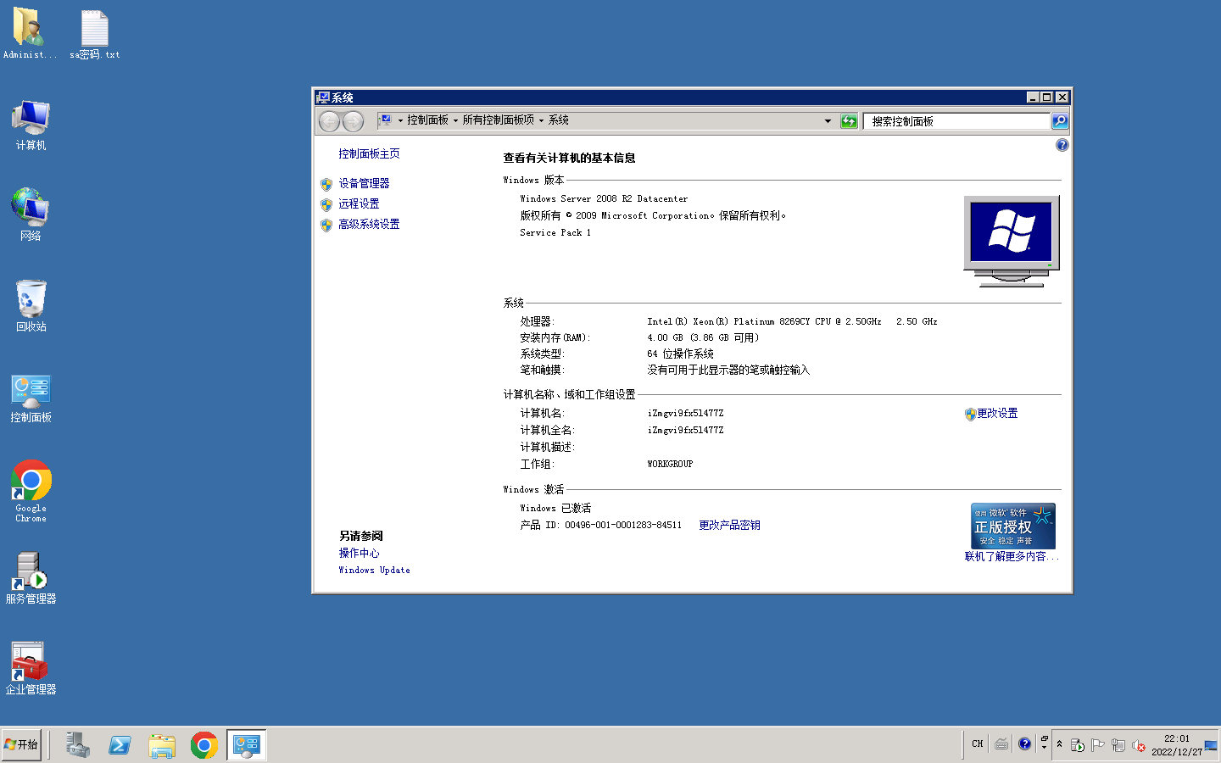Viewport: 1221px width, 763px height.
Task: Focus the 搜索控制面板 search box
Action: click(956, 121)
